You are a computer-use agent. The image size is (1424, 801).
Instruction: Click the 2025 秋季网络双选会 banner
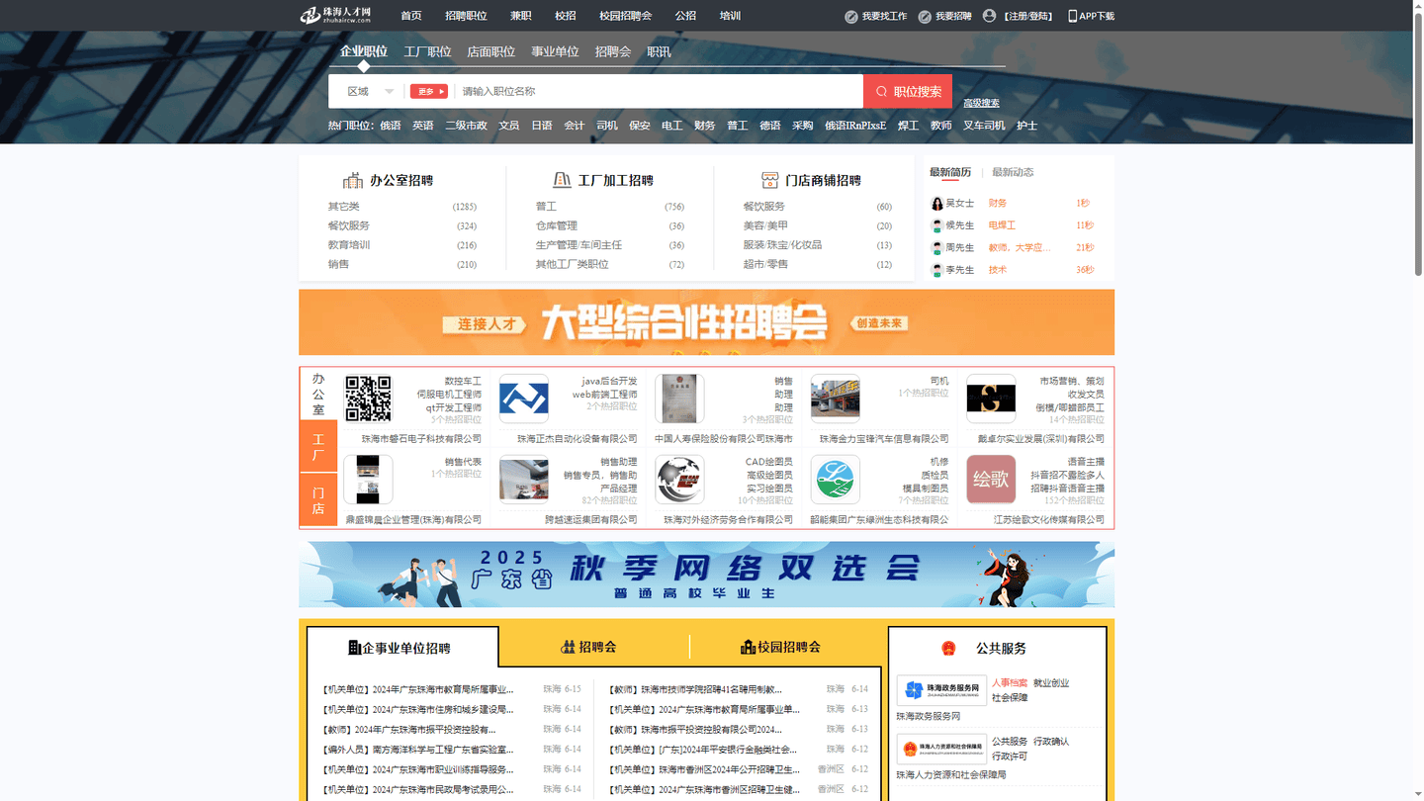click(x=706, y=575)
